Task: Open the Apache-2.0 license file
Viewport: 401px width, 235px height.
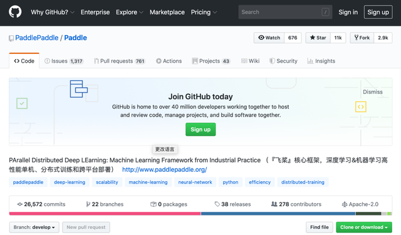Action: pos(360,204)
